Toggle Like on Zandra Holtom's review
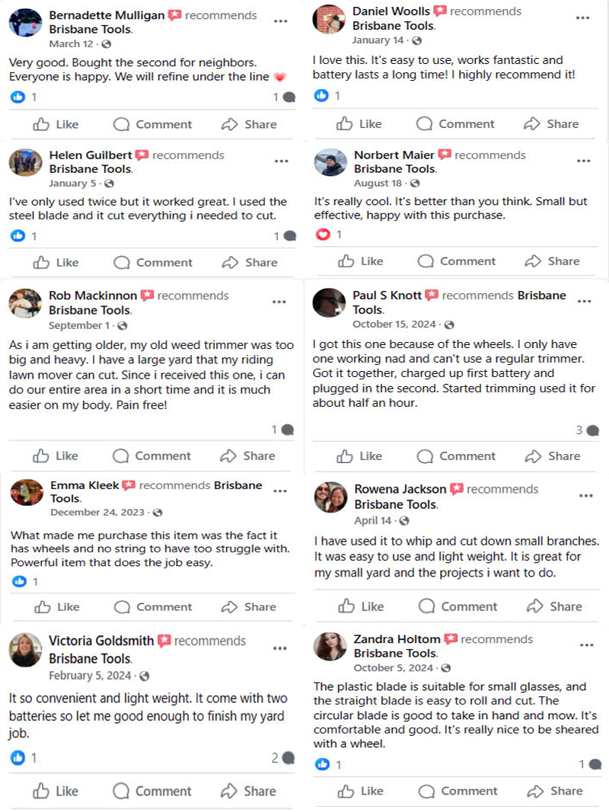Screen dimensions: 609x812 359,791
